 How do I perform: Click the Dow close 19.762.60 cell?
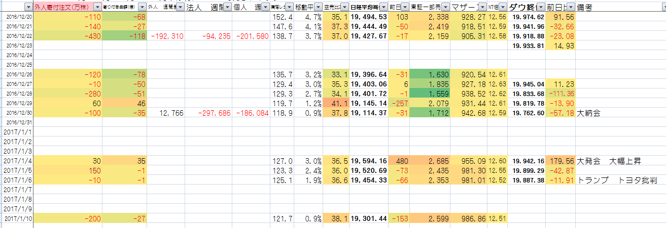[x=528, y=113]
